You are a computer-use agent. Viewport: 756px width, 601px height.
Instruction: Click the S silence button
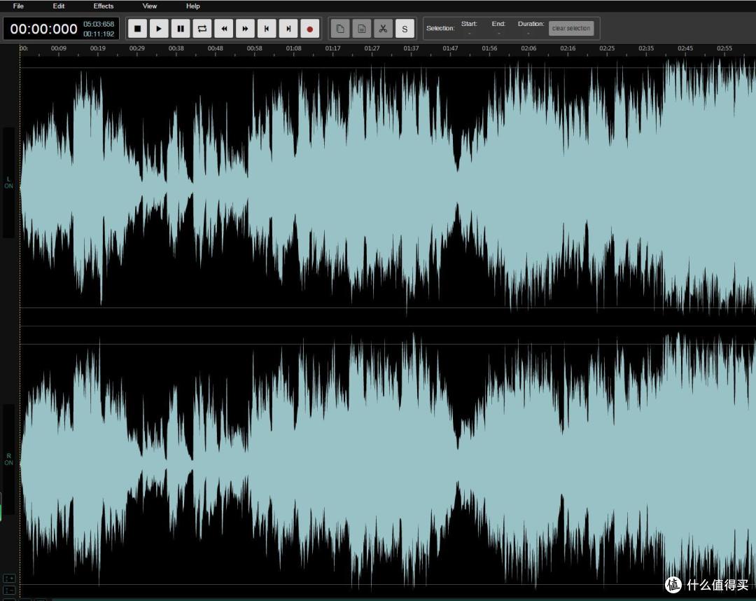click(405, 29)
